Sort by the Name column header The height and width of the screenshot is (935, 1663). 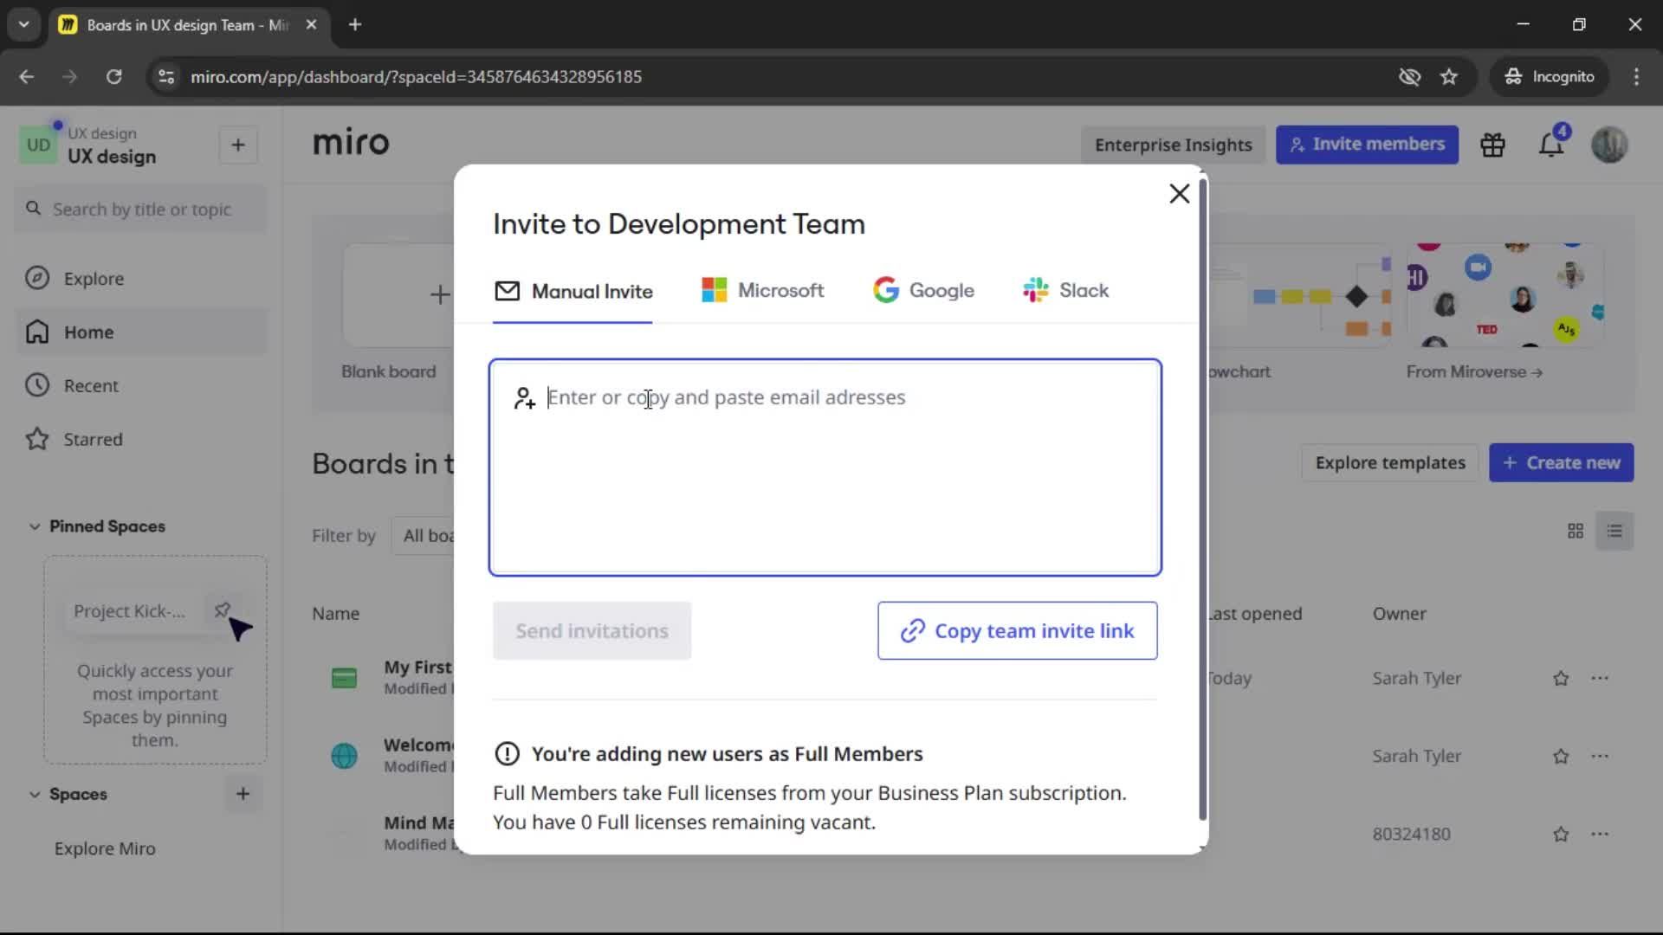pos(335,614)
